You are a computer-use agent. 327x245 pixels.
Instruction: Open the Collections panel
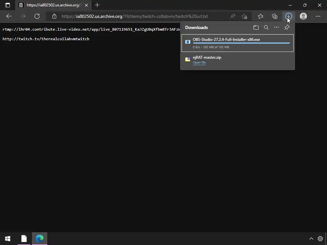pyautogui.click(x=275, y=16)
